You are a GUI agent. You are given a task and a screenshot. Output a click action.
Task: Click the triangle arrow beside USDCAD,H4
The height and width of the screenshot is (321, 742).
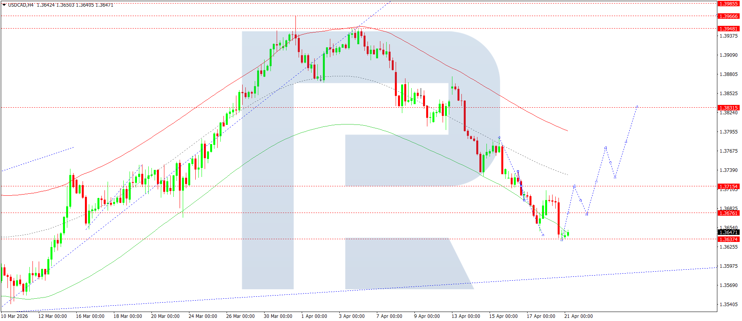click(x=4, y=5)
